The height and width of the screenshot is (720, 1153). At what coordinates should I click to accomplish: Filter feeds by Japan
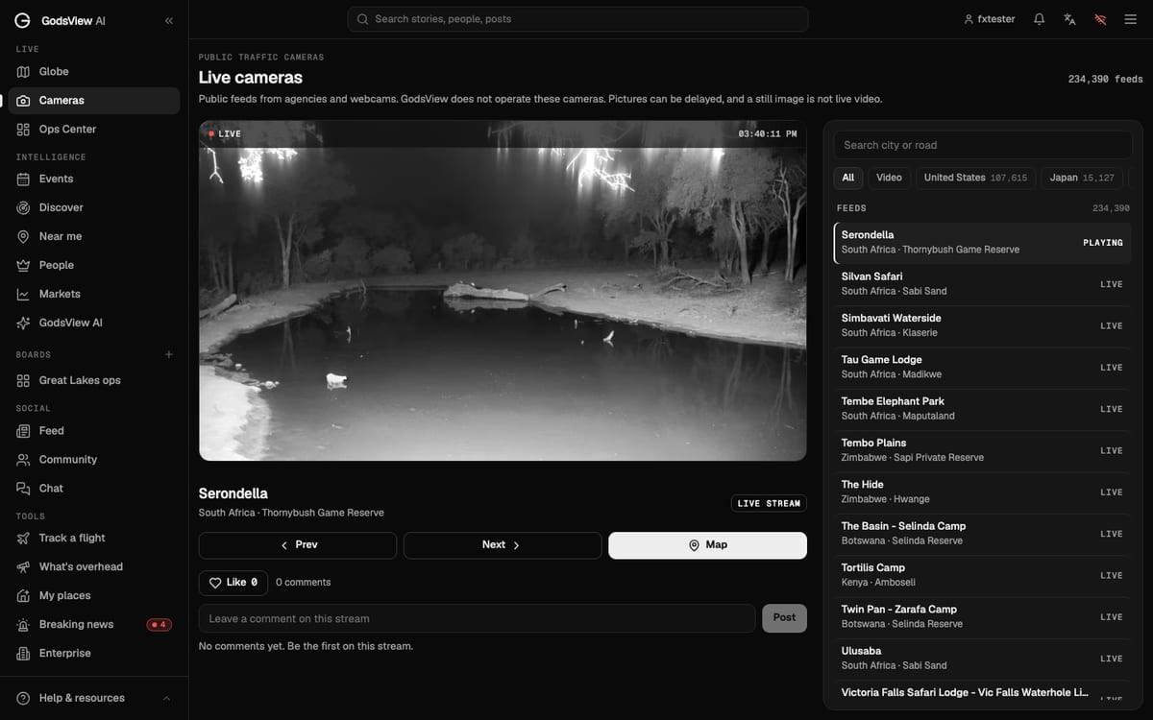click(1082, 178)
